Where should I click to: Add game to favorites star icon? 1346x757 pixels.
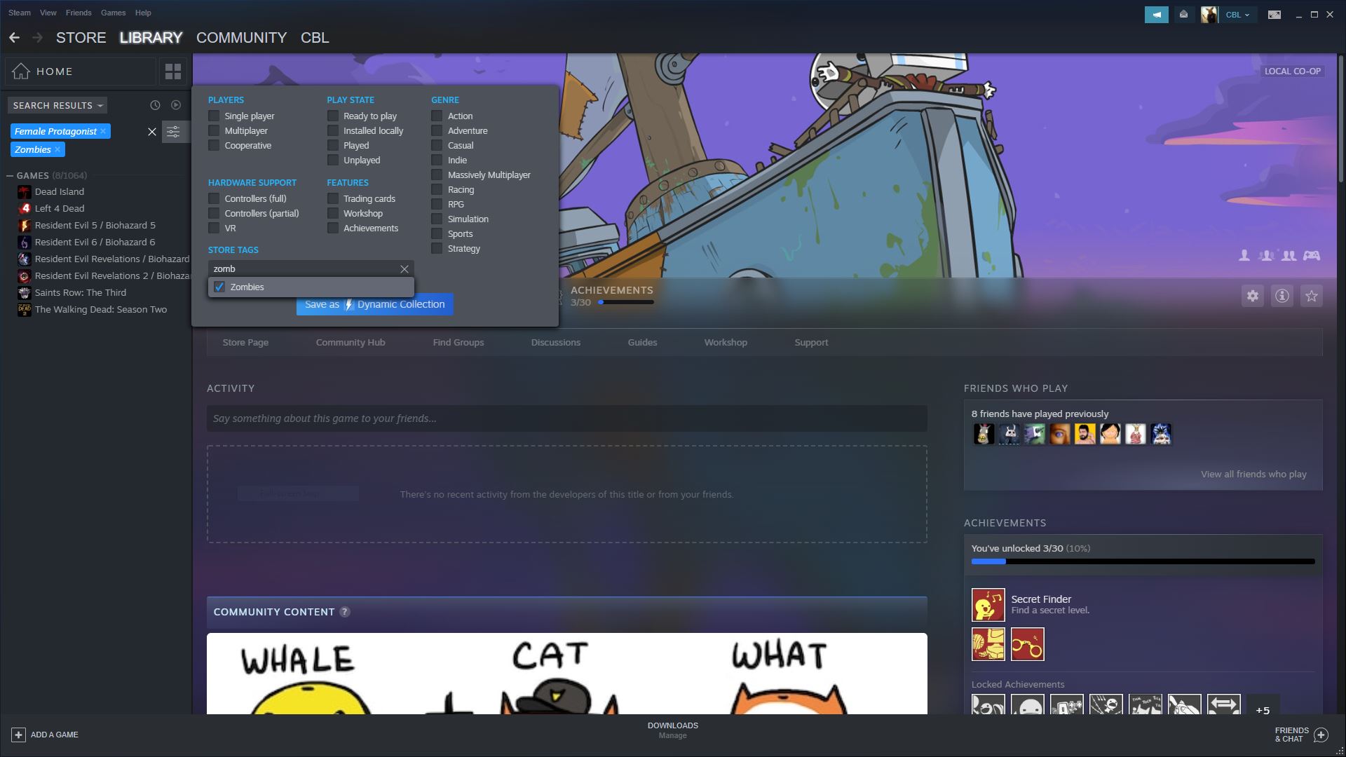1311,296
